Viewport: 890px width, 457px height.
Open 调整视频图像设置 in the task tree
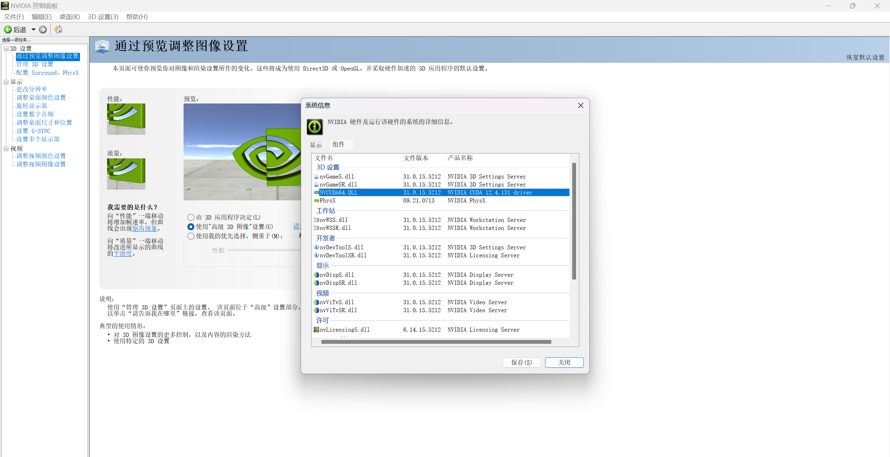coord(41,164)
